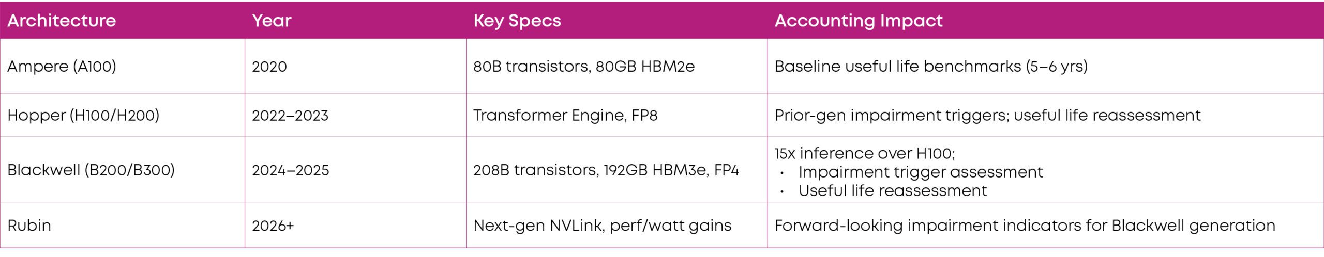Select the Blackwell (B200/B300) cell
1324x257 pixels.
pos(91,170)
